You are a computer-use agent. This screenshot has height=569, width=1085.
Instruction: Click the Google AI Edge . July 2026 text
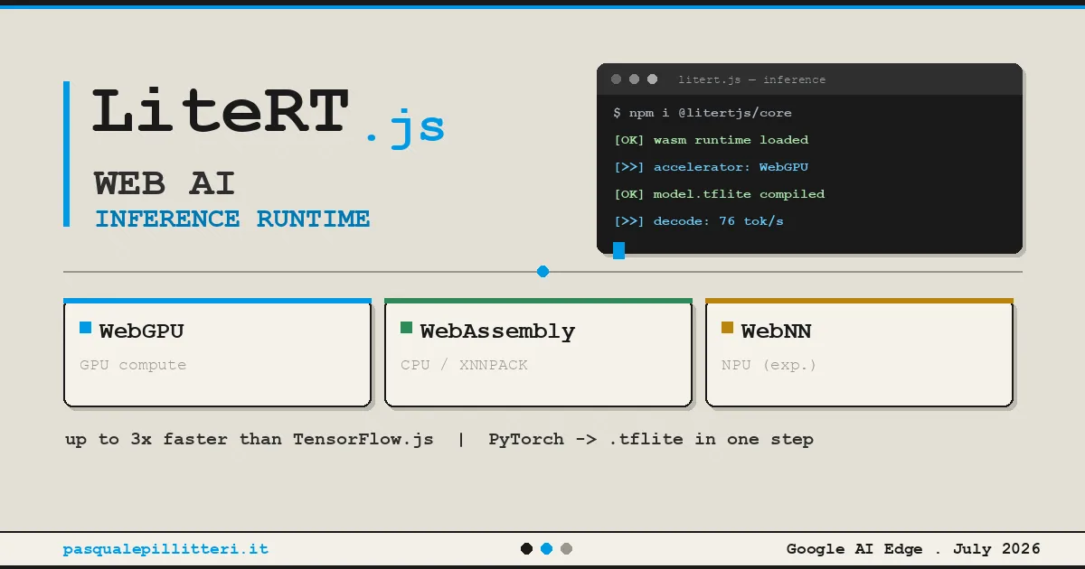(913, 548)
